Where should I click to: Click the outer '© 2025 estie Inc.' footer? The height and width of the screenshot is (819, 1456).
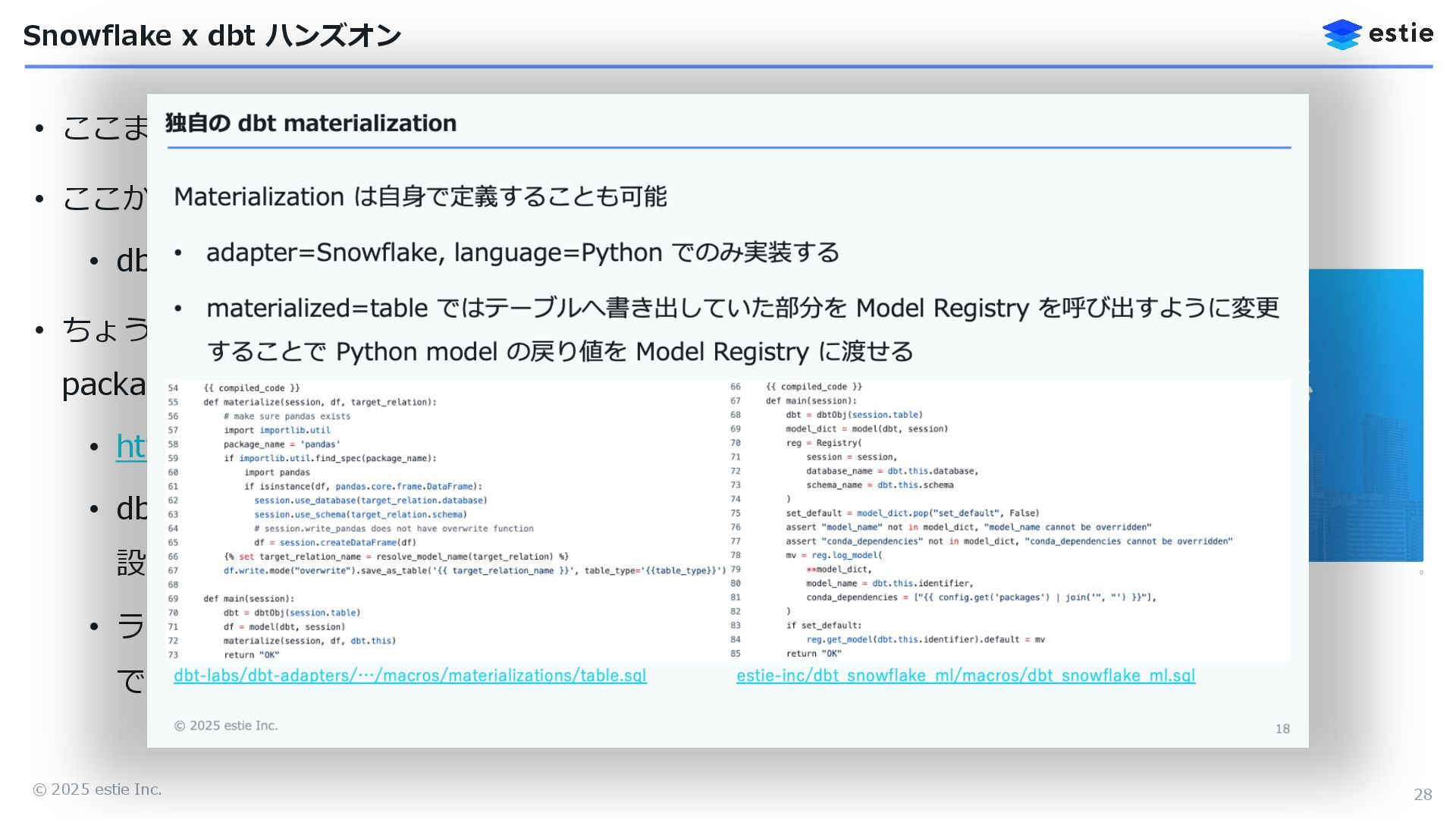pyautogui.click(x=97, y=789)
